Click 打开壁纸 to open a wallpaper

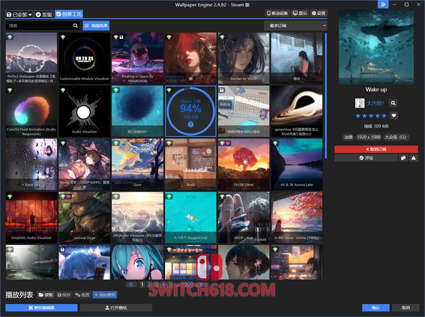[116, 308]
